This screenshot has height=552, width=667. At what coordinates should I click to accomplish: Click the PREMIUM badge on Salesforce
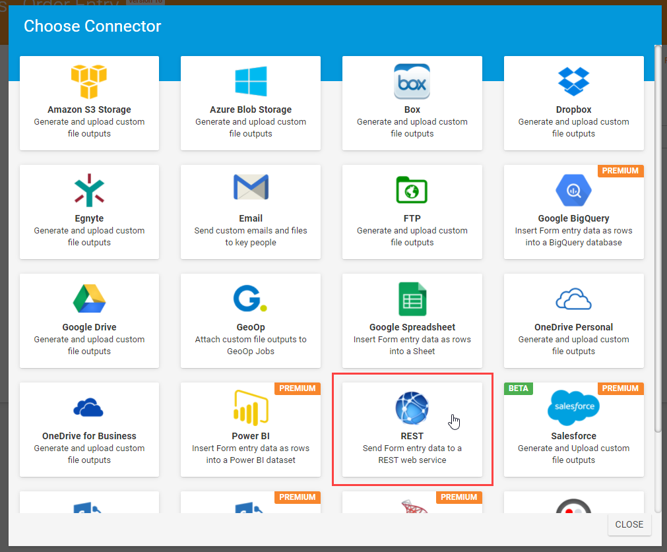pyautogui.click(x=620, y=388)
